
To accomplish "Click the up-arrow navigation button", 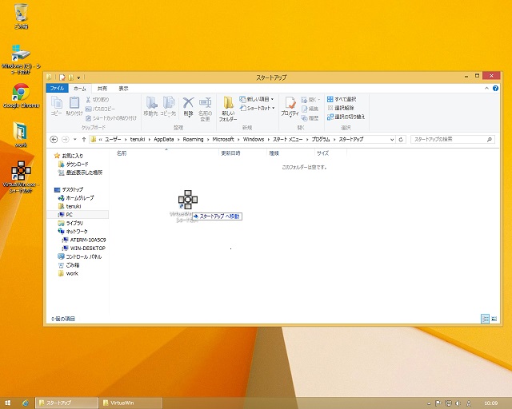I will pos(85,139).
